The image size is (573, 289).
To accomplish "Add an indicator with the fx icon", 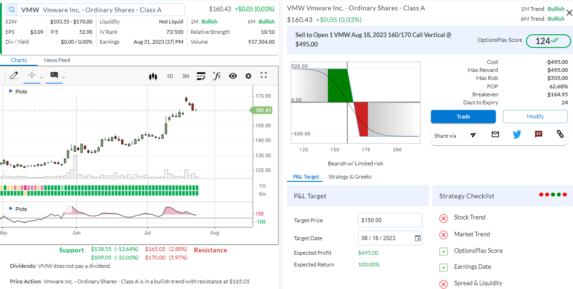I will click(216, 76).
